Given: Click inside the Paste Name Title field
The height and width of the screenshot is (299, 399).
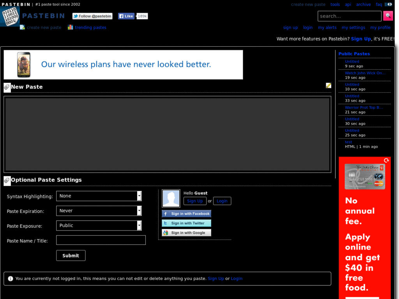Looking at the screenshot, I should pos(101,240).
